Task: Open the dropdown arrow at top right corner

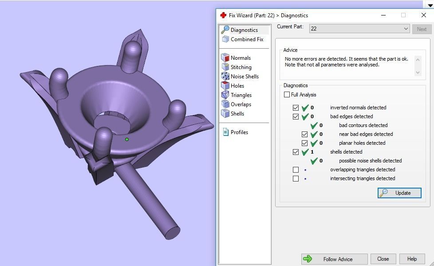Action: point(430,5)
